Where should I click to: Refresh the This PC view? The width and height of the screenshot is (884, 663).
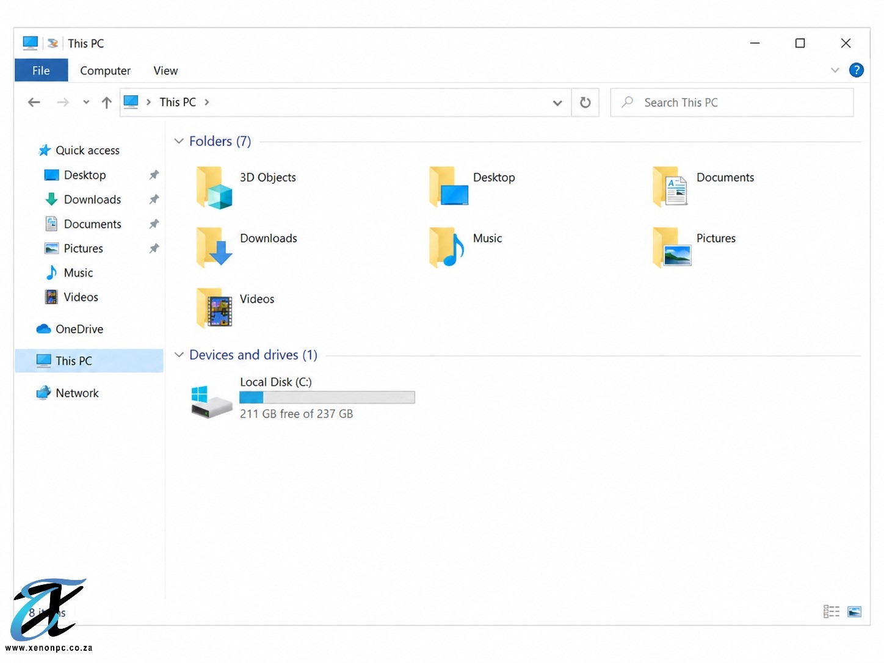pos(585,103)
